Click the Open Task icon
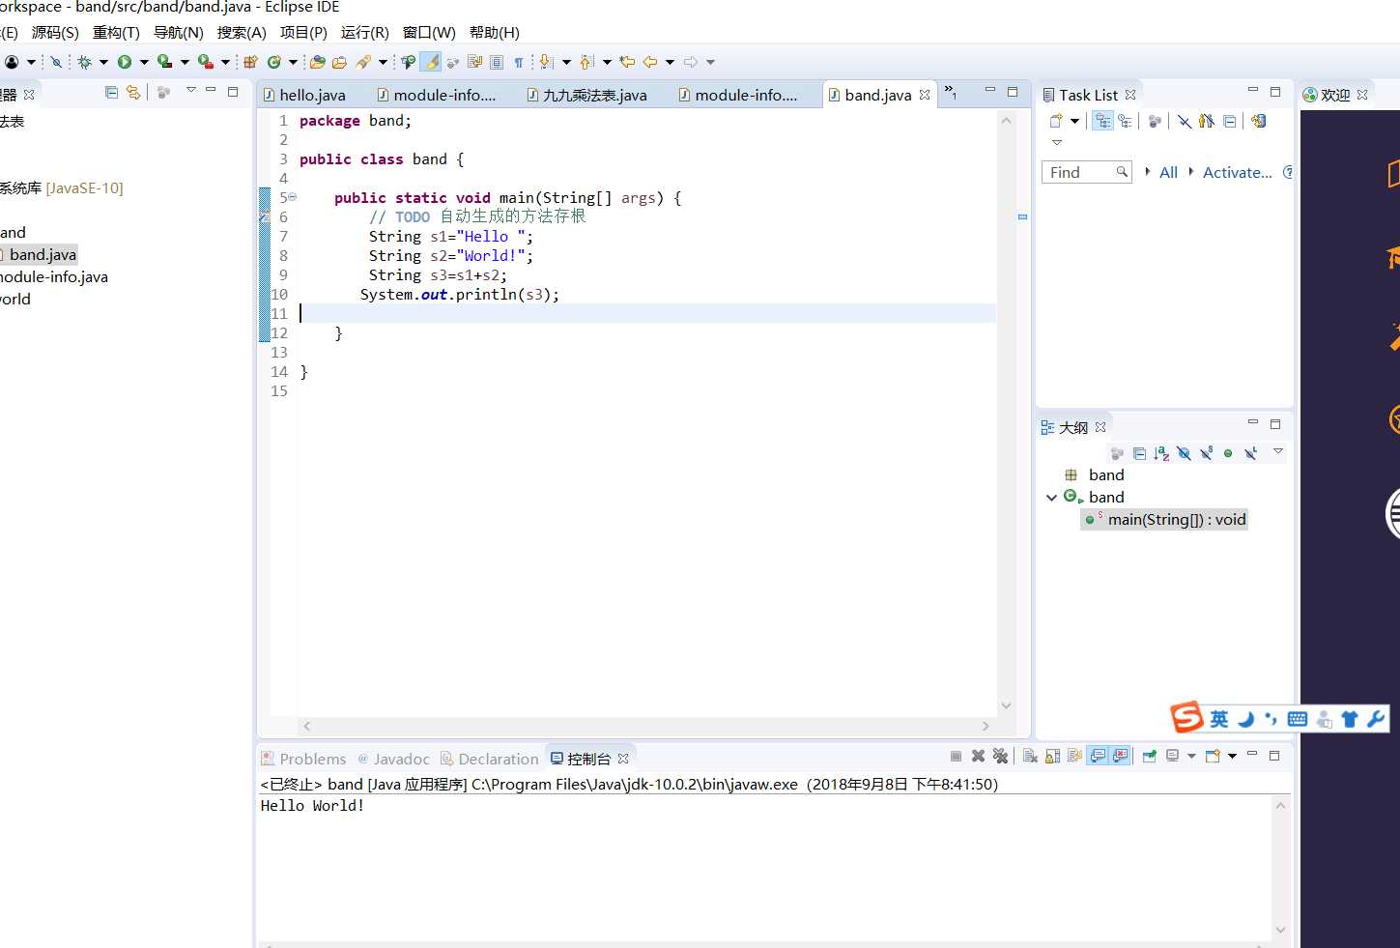Screen dimensions: 1400x948 339,62
